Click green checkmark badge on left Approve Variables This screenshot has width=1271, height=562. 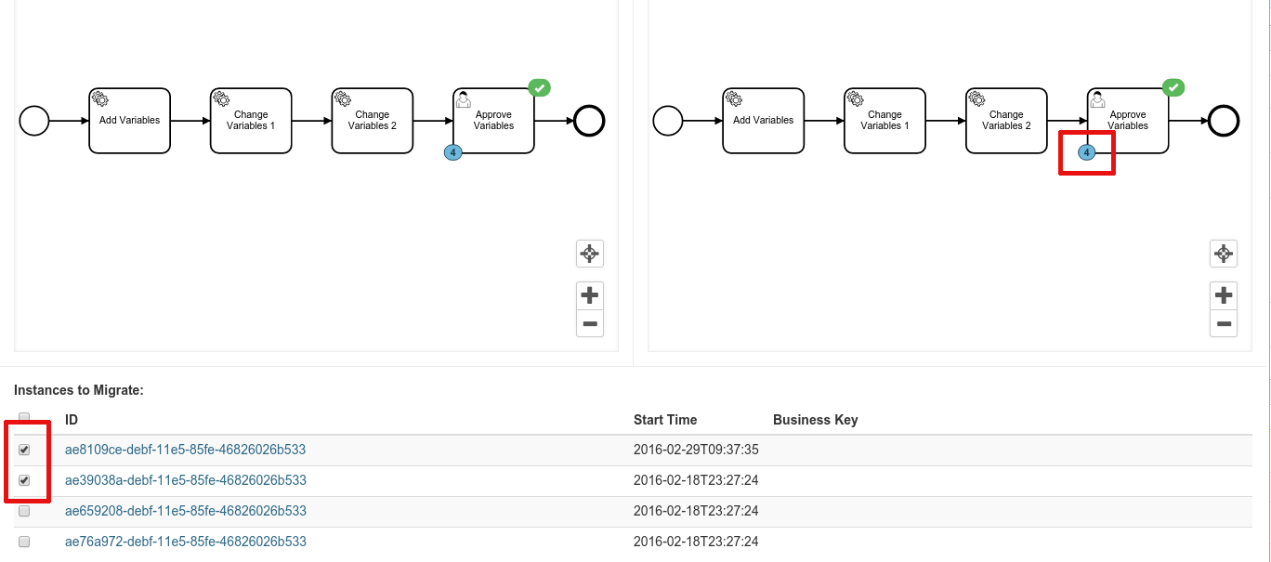[540, 87]
